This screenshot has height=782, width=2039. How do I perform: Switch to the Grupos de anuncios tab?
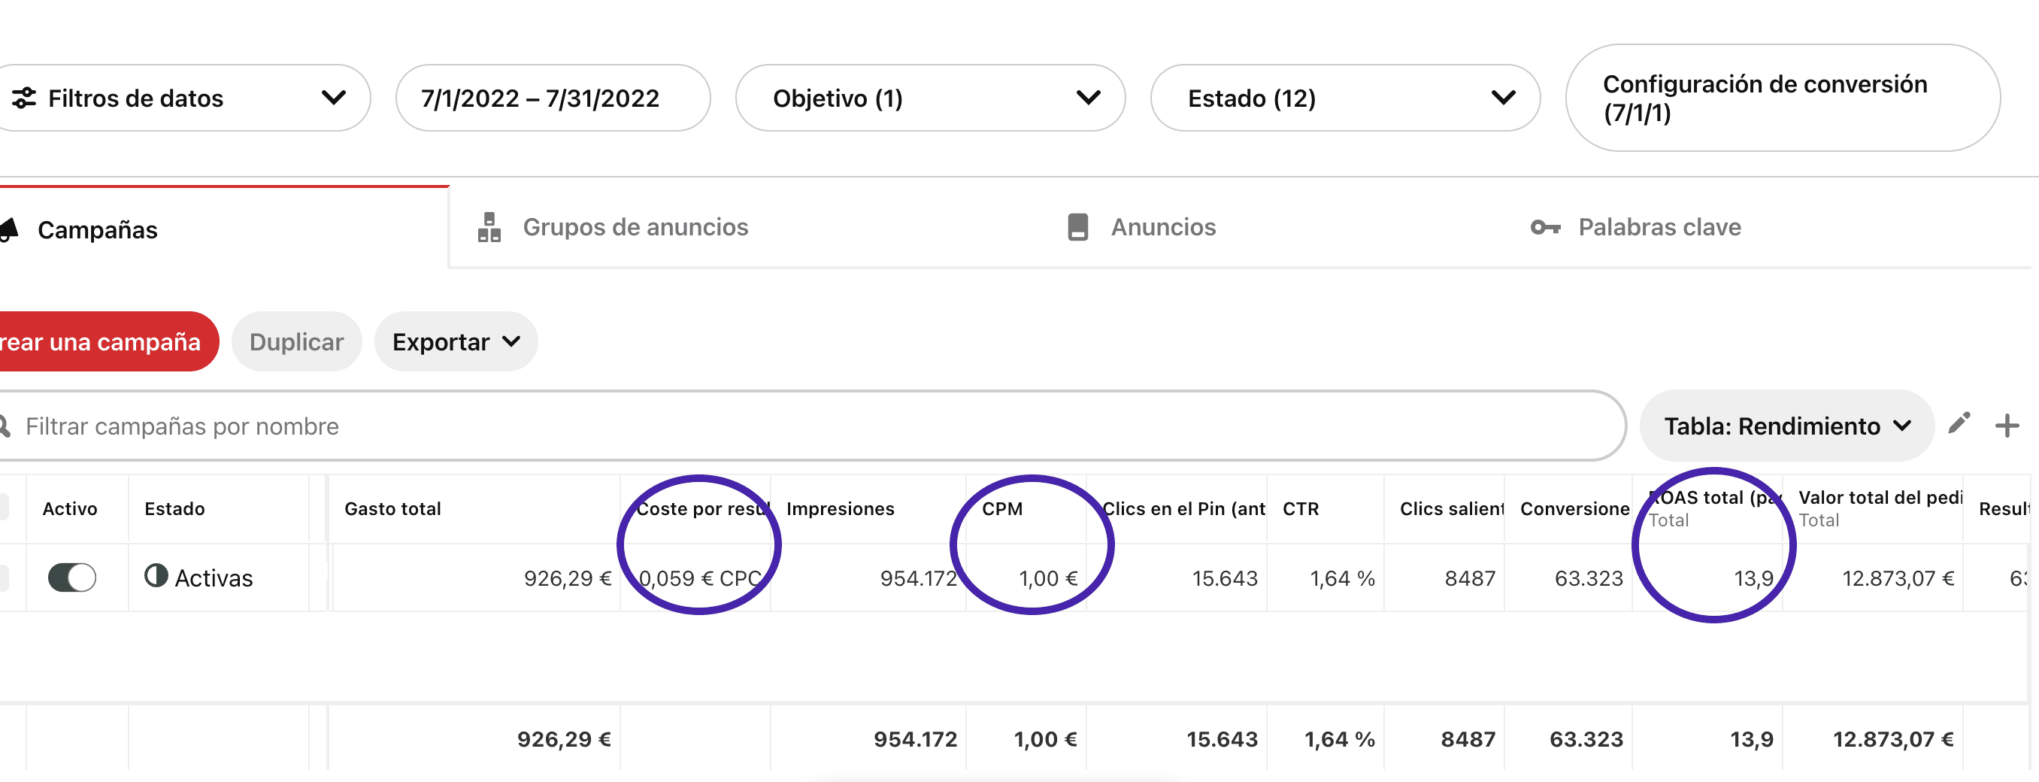tap(635, 227)
